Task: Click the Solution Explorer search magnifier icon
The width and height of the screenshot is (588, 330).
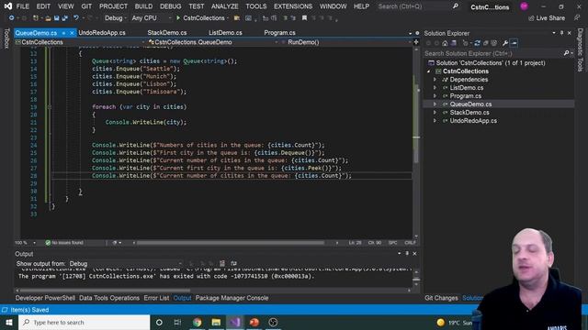Action: coord(566,53)
